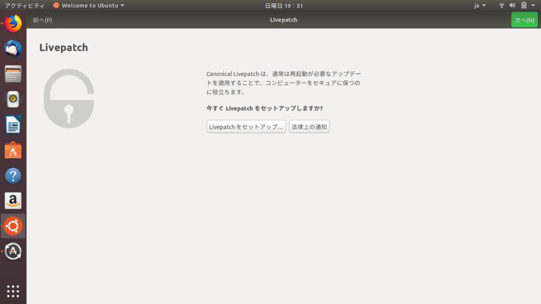Open Software Updater in the dock
Viewport: 541px width, 304px height.
[x=13, y=251]
